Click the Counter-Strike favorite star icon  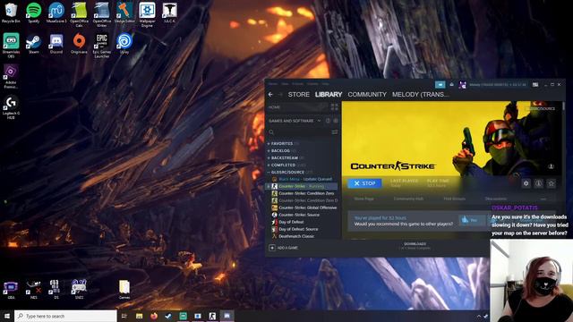coord(552,183)
